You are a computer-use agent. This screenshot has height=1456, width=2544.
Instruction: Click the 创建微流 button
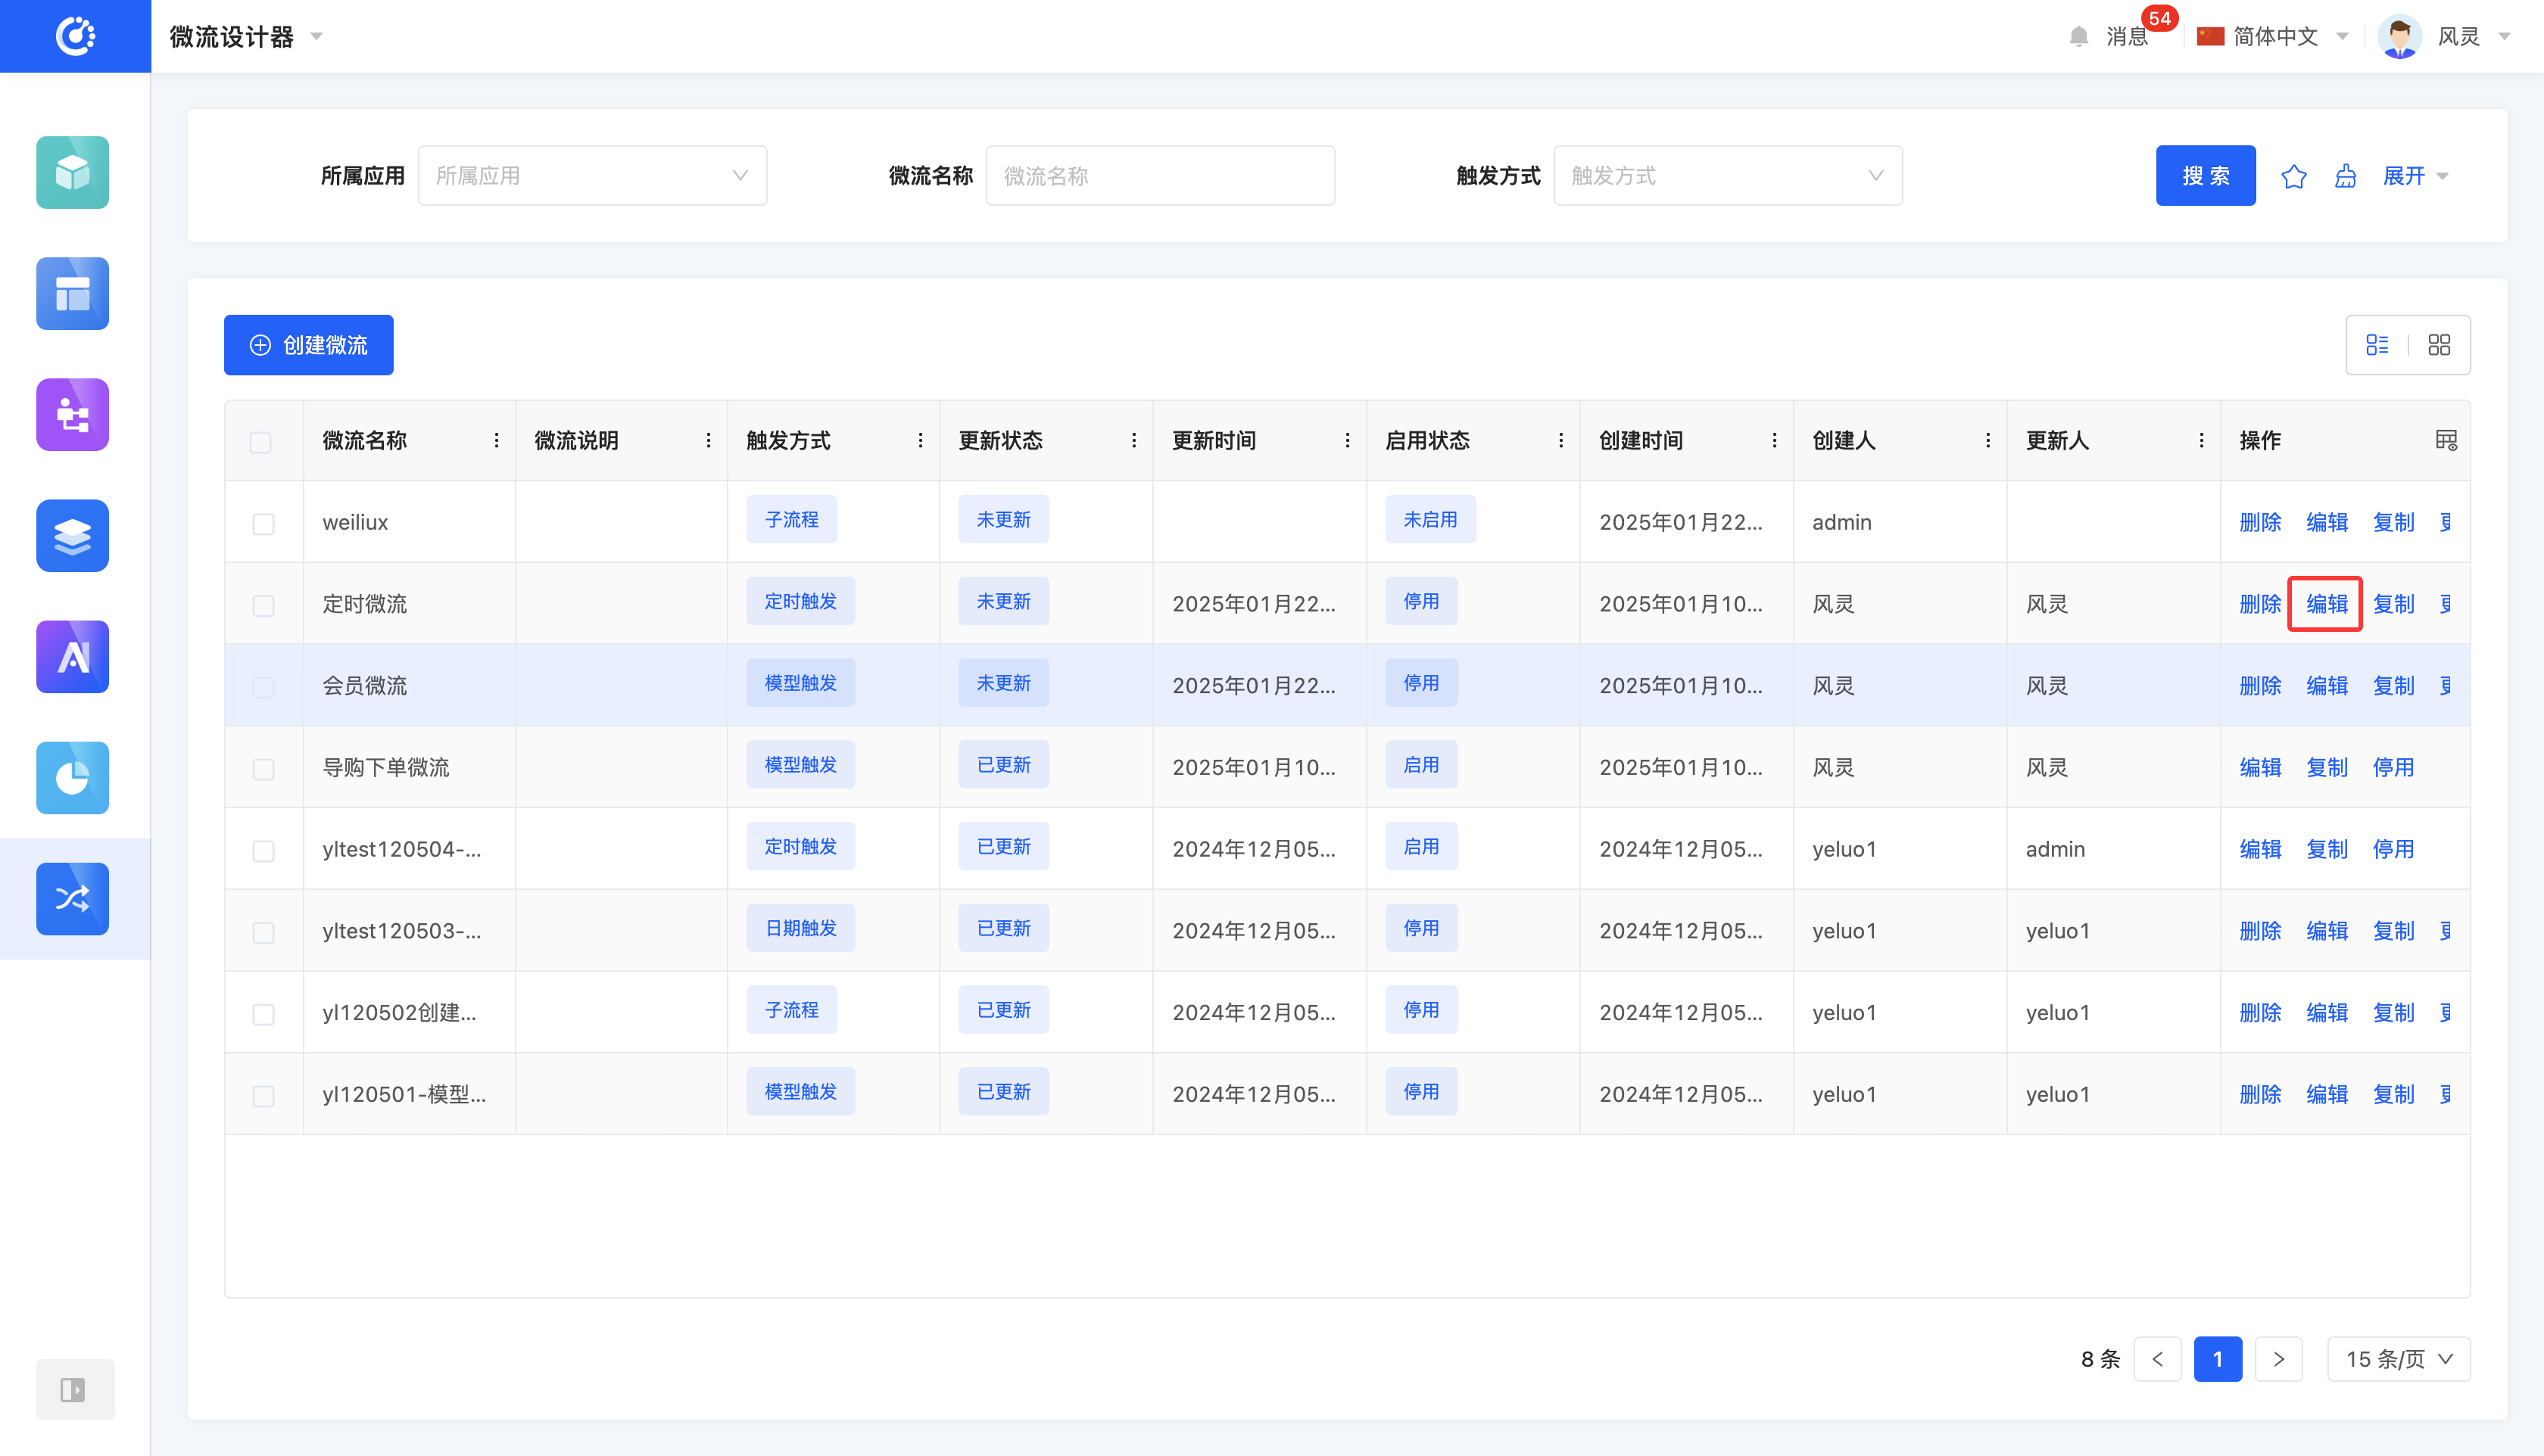click(x=308, y=345)
